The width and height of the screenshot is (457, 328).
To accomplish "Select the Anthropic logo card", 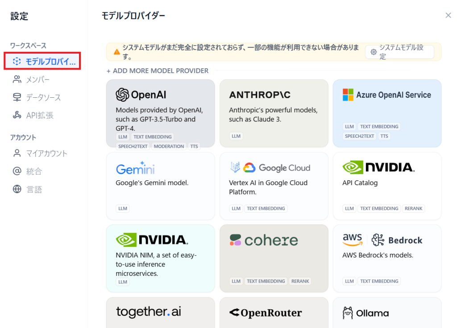I will tap(260, 95).
